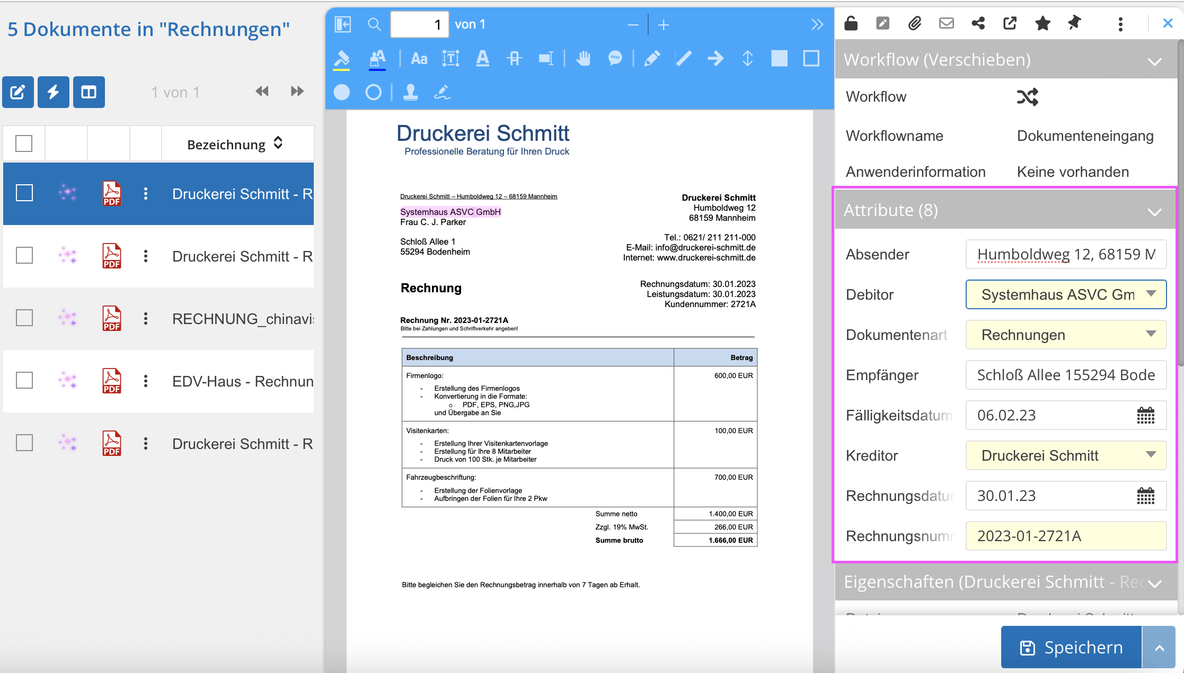Open Rechnungsdatum calendar picker
The width and height of the screenshot is (1184, 673).
point(1145,496)
